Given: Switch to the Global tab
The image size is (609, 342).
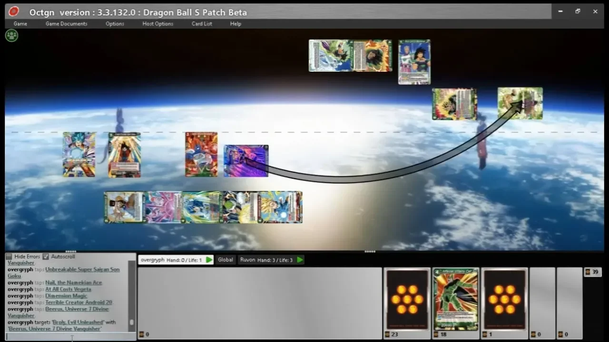Looking at the screenshot, I should tap(226, 260).
